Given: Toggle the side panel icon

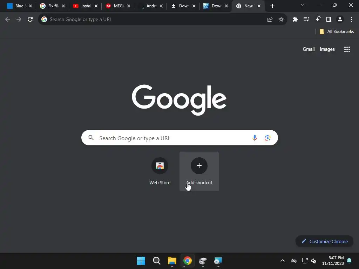Looking at the screenshot, I should [x=329, y=20].
